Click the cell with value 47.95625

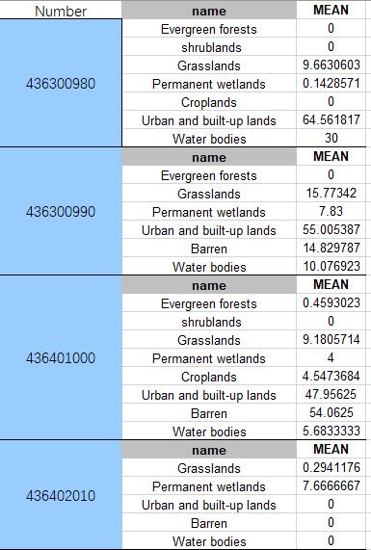click(x=331, y=394)
